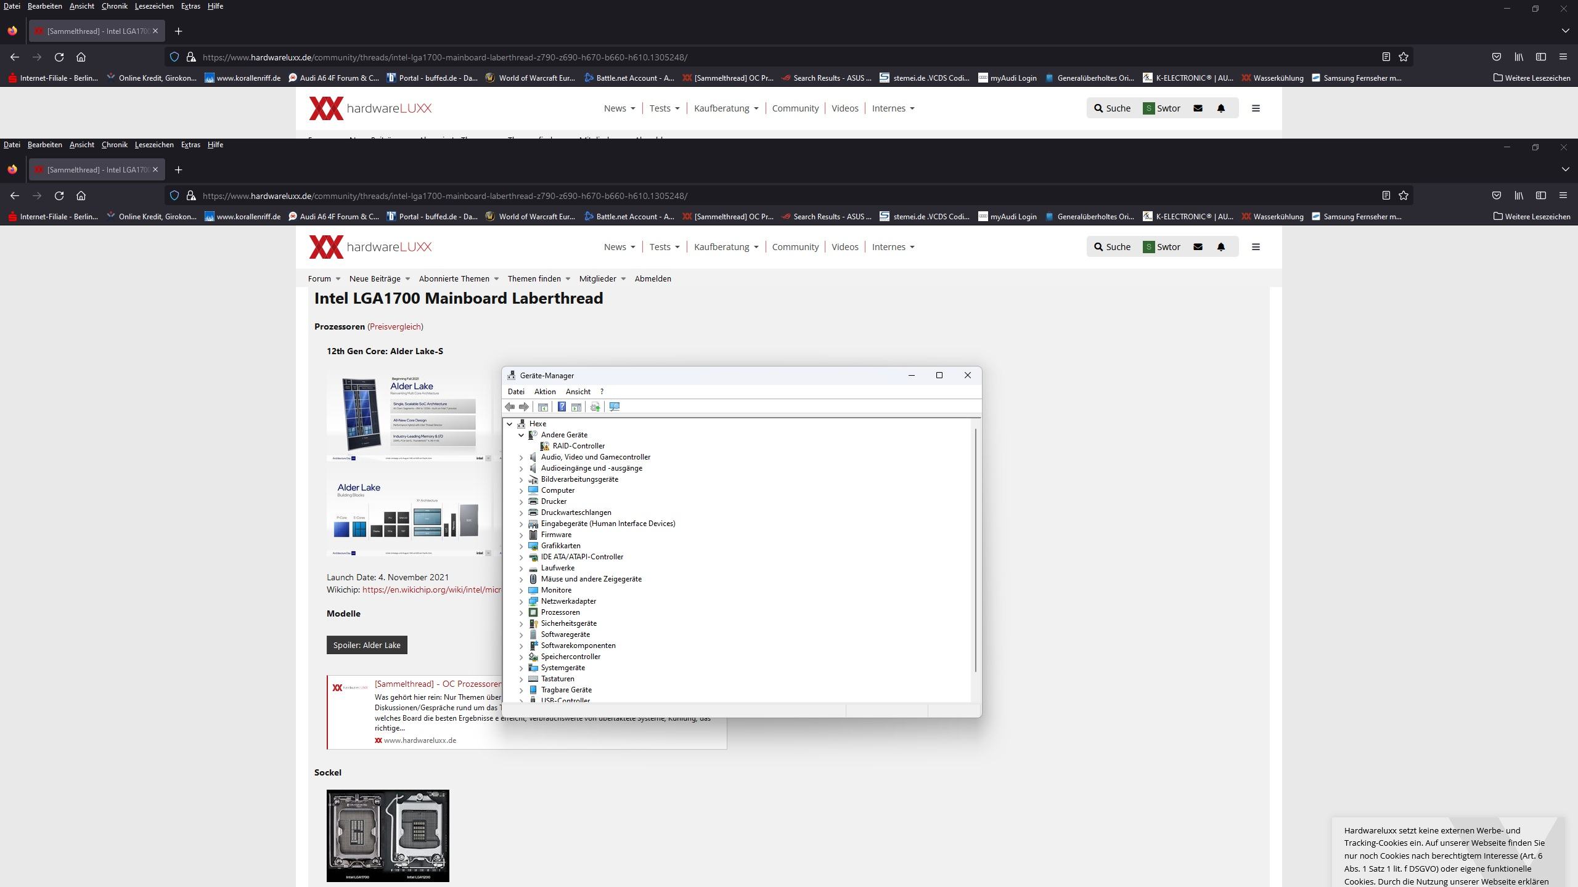
Task: Open notification bell in upper hardwareLUXX page
Action: [1221, 108]
